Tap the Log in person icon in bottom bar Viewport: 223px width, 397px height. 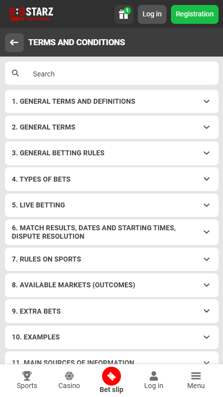154,376
